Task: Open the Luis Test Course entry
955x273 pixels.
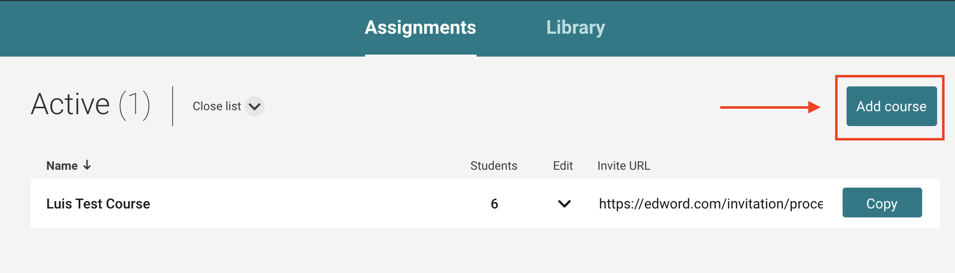Action: pyautogui.click(x=98, y=204)
